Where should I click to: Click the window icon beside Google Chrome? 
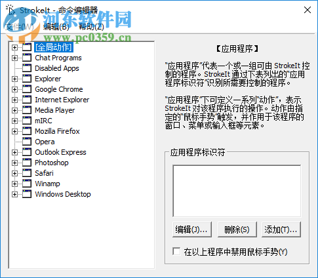tap(27, 89)
